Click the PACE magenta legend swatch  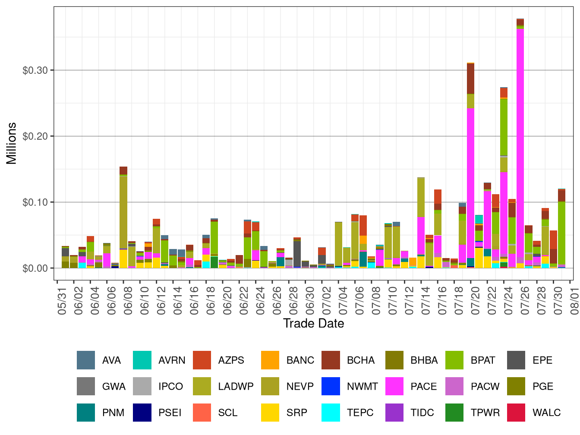tap(394, 386)
